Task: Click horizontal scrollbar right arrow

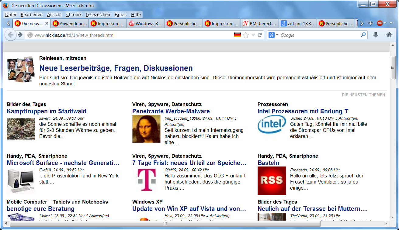Action: (387, 224)
